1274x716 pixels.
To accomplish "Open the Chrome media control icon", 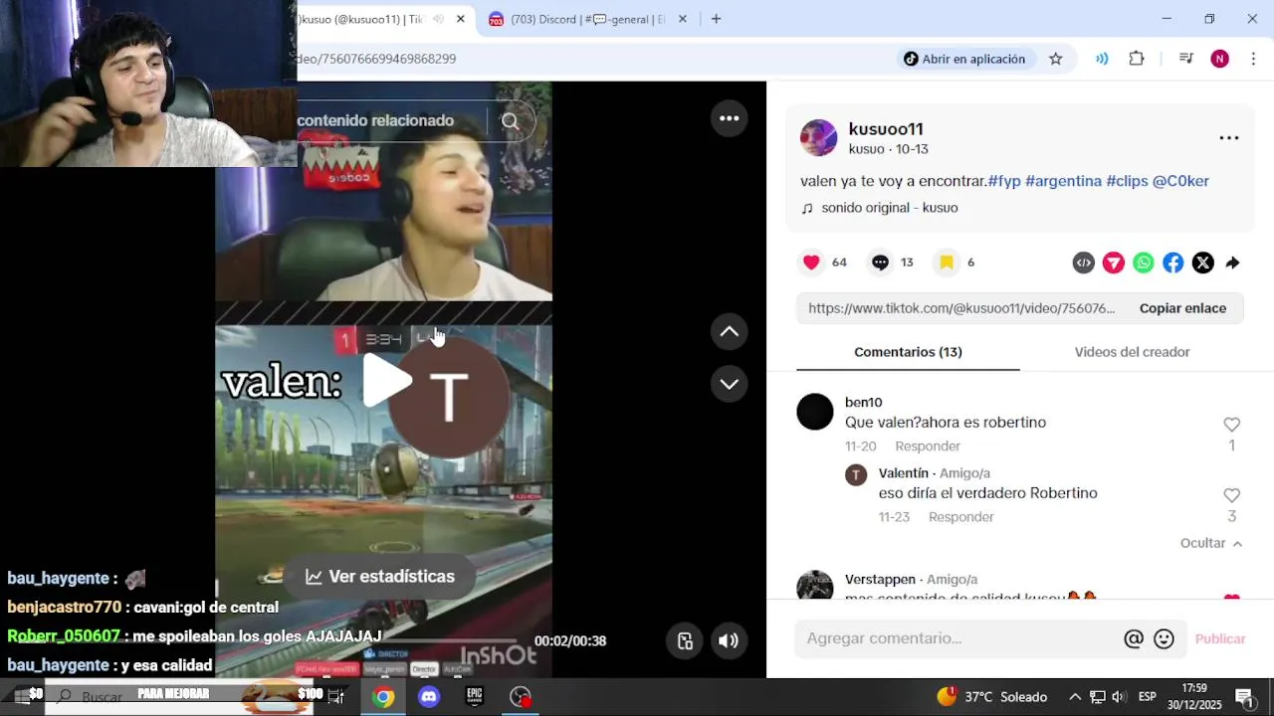I will [x=1185, y=59].
